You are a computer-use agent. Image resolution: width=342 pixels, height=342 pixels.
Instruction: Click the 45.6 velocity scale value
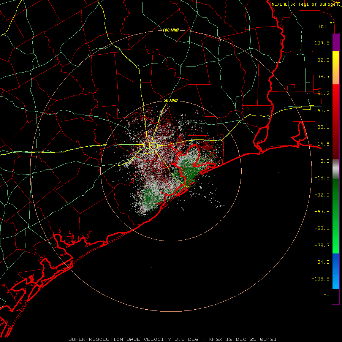(x=323, y=110)
